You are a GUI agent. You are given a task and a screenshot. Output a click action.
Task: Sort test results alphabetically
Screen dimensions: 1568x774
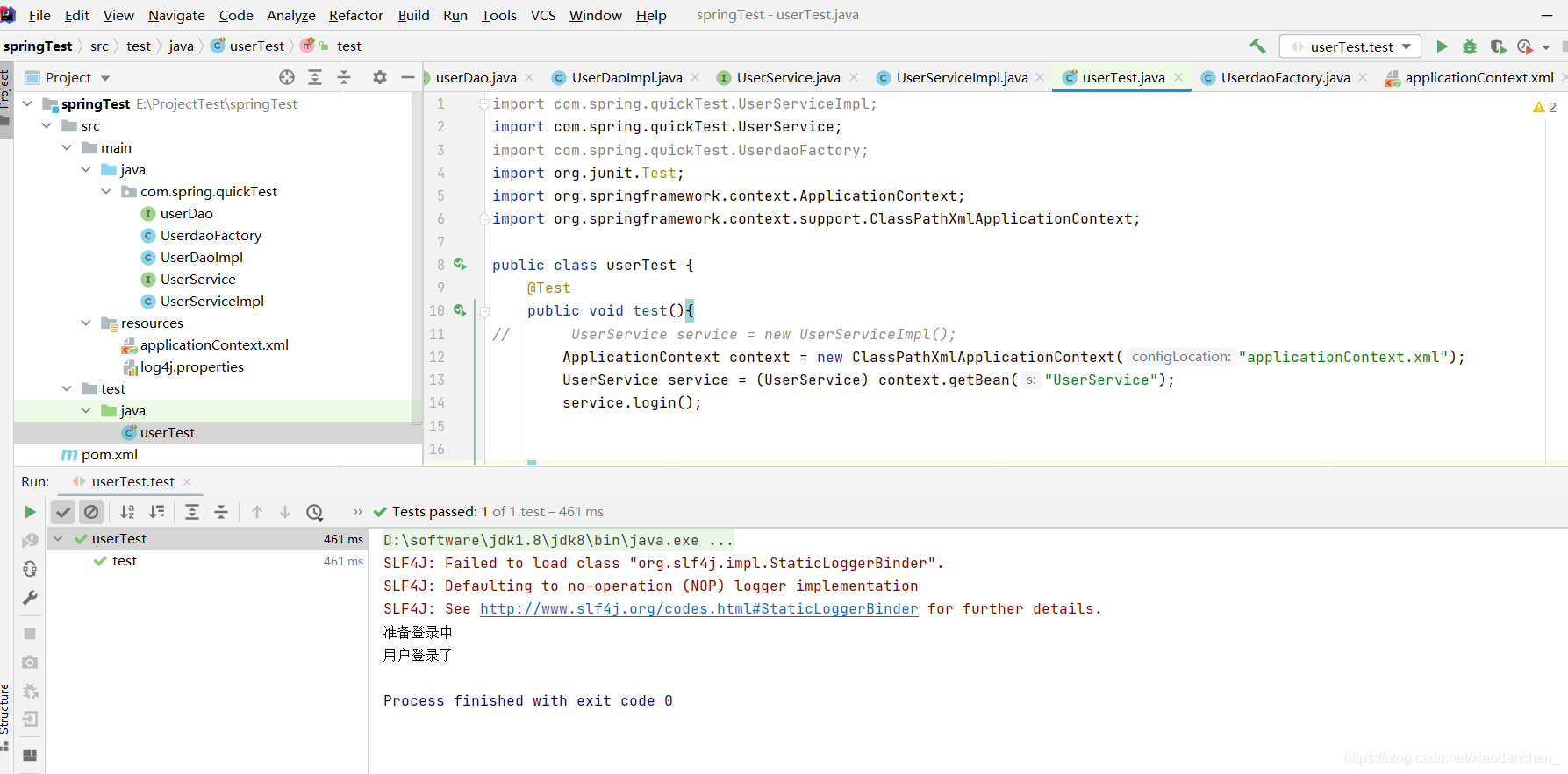click(128, 512)
